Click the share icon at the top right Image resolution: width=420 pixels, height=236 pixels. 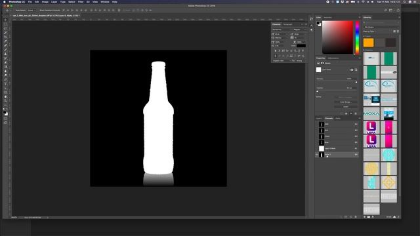coord(398,10)
